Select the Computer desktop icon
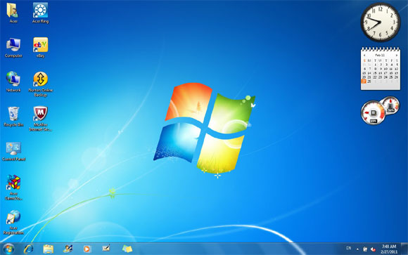 [13, 47]
